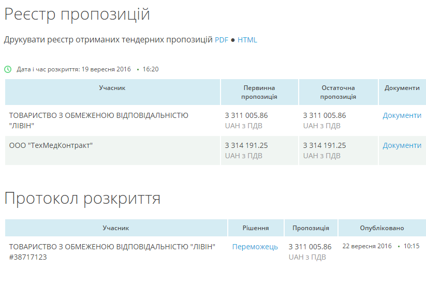
Task: Select ООО "ТехМедКонтракт" participant name
Action: [x=51, y=145]
